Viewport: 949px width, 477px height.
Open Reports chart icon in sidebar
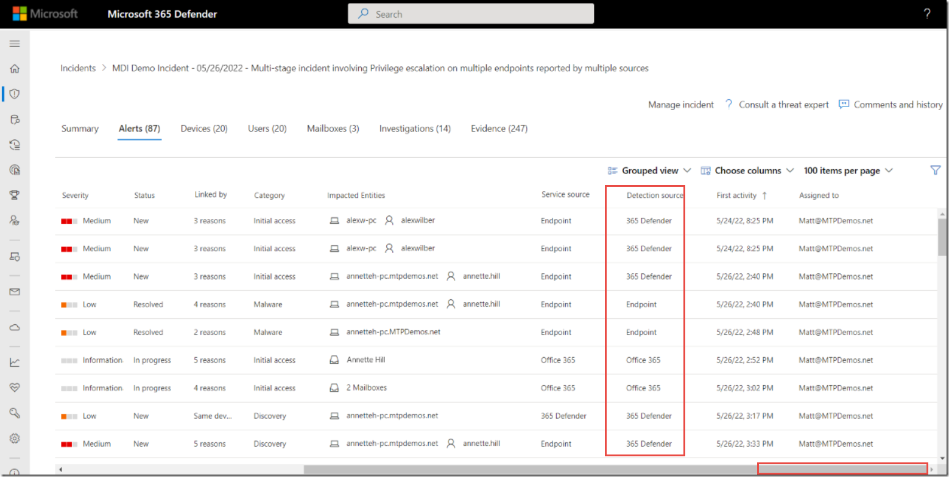[15, 363]
